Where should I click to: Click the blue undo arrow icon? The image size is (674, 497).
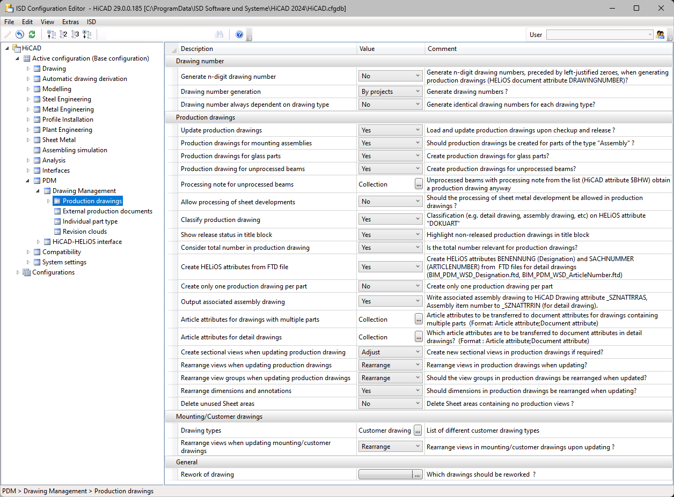click(20, 34)
